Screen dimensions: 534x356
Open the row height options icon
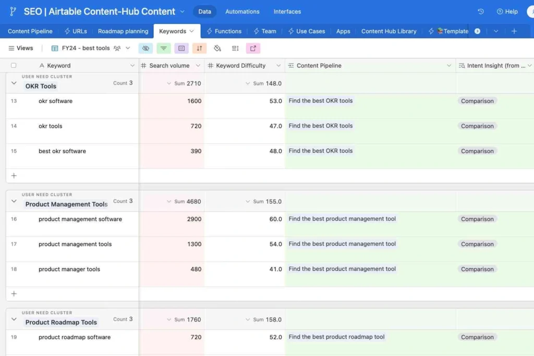click(235, 48)
